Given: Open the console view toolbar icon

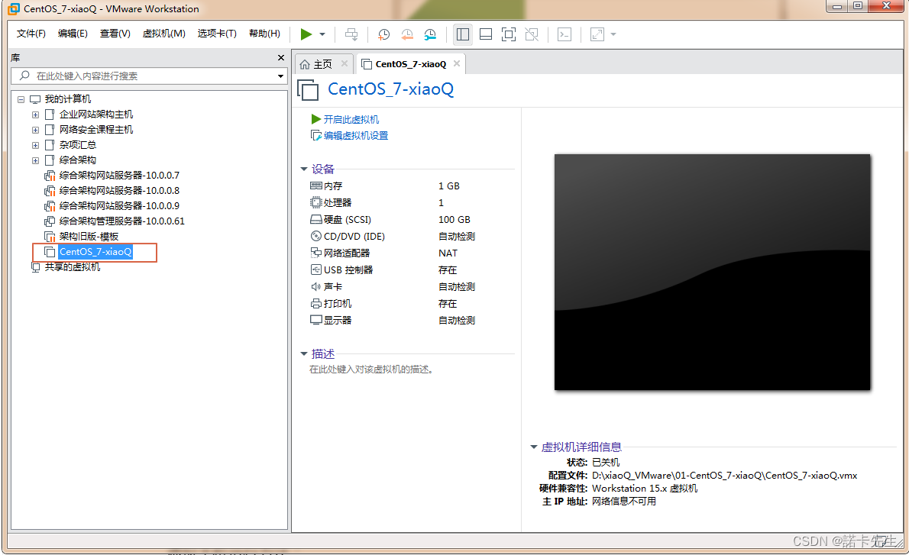Looking at the screenshot, I should pos(564,34).
